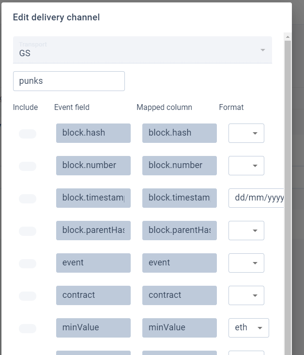
Task: Toggle include switch for contract row
Action: click(x=28, y=296)
